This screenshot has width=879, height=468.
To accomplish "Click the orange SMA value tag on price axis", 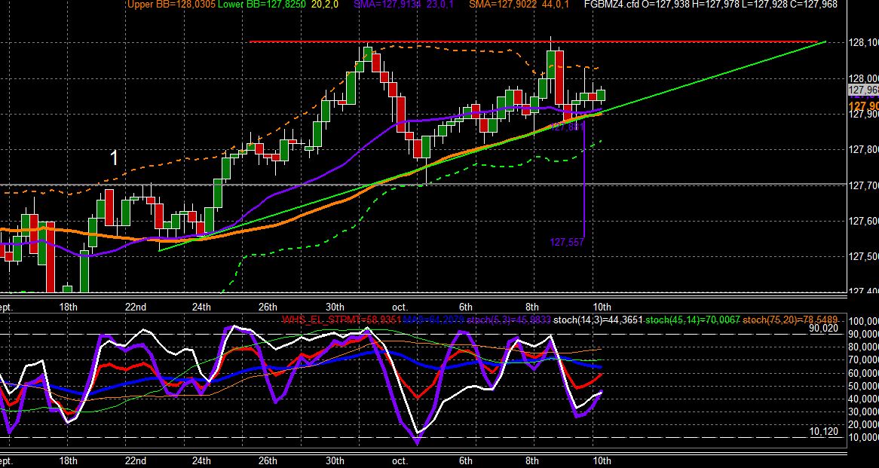I will coord(863,106).
